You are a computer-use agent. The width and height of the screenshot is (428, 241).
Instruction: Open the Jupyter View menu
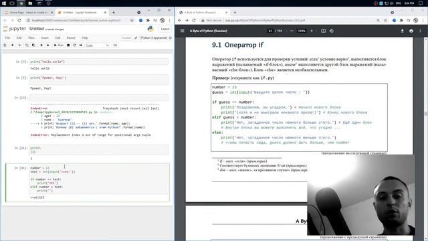[31, 37]
